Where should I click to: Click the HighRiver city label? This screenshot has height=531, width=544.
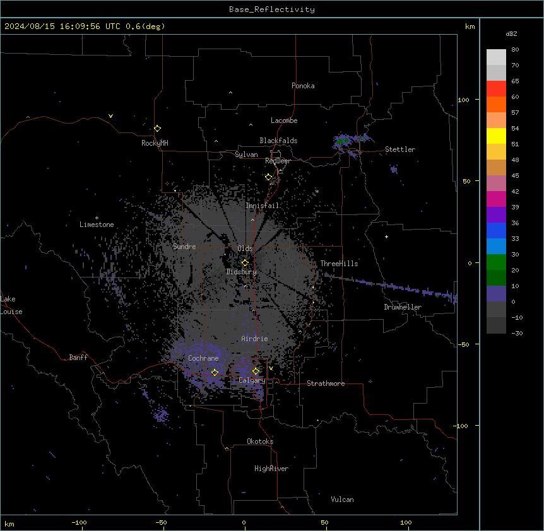(x=271, y=469)
